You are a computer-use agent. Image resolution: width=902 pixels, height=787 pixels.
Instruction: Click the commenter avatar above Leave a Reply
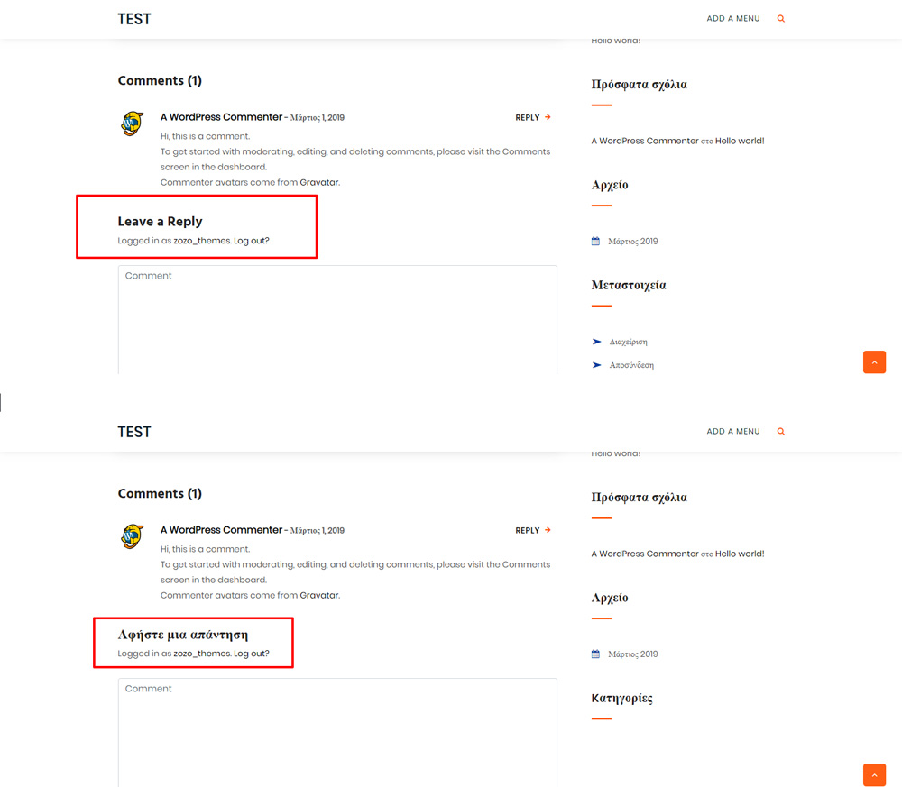132,124
